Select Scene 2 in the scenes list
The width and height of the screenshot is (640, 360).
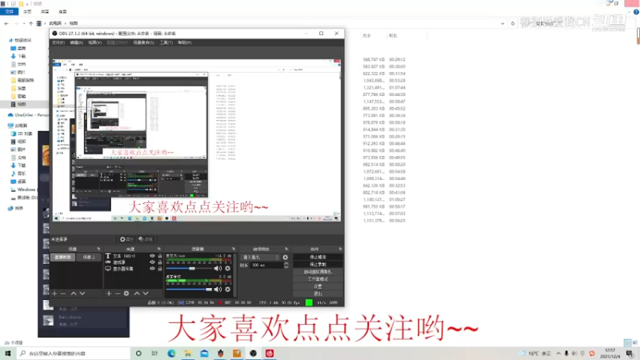pos(89,257)
